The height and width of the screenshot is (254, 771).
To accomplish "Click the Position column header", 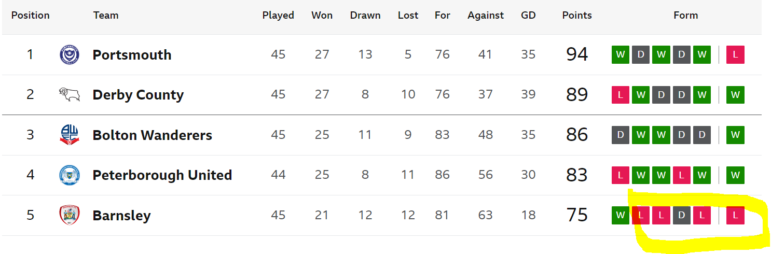I will coord(31,15).
